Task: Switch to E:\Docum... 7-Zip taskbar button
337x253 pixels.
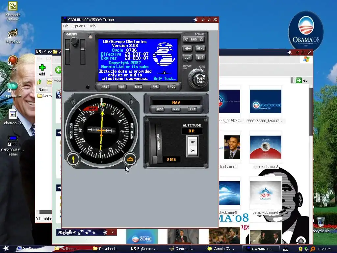Action: point(143,249)
